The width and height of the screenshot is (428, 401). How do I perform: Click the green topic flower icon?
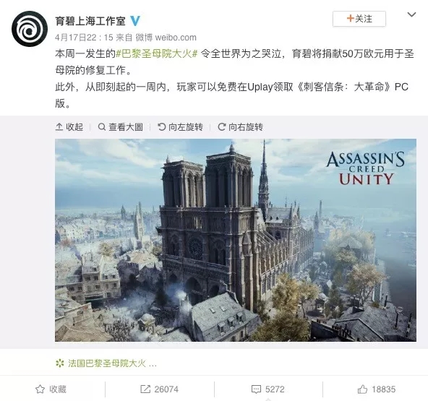[60, 363]
